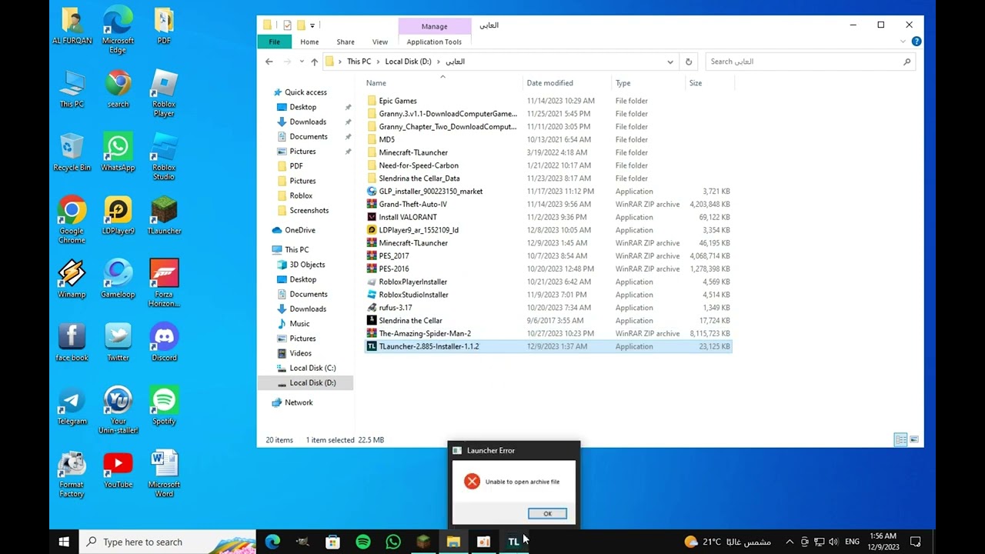The image size is (985, 554).
Task: Click OK in Launcher Error dialog
Action: [x=547, y=513]
